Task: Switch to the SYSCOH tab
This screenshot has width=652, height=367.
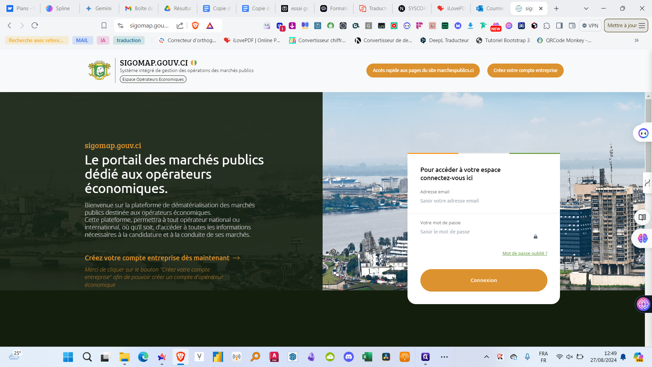Action: pos(412,8)
